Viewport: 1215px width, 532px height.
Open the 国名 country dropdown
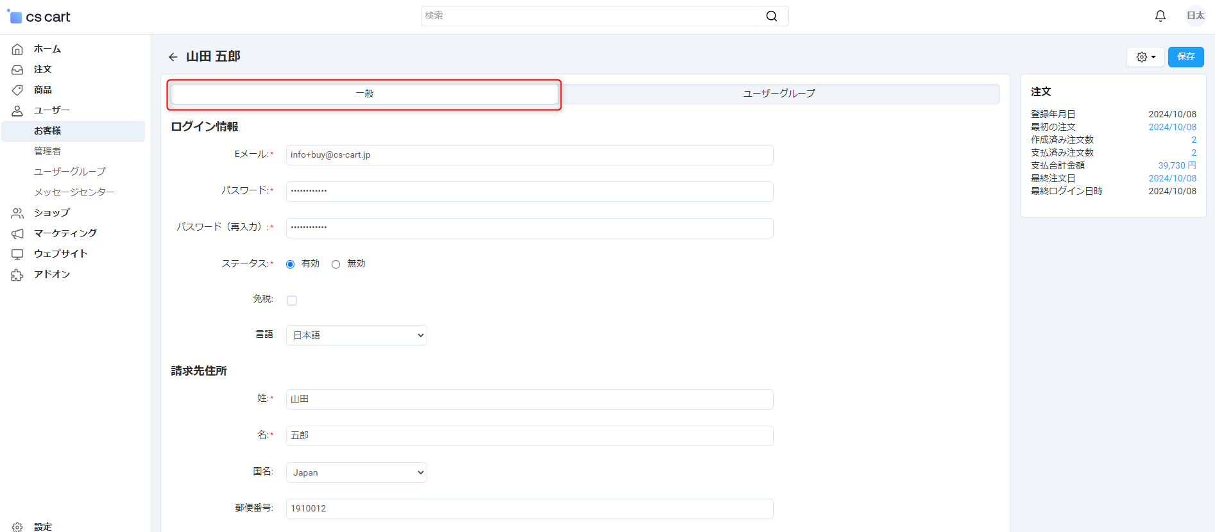(356, 472)
